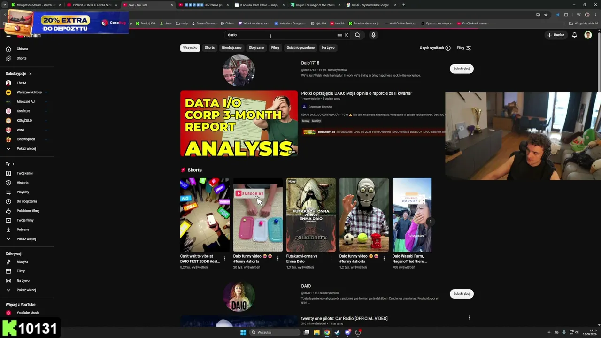Image resolution: width=601 pixels, height=338 pixels.
Task: Open the StreamElements bookmark
Action: [x=204, y=23]
